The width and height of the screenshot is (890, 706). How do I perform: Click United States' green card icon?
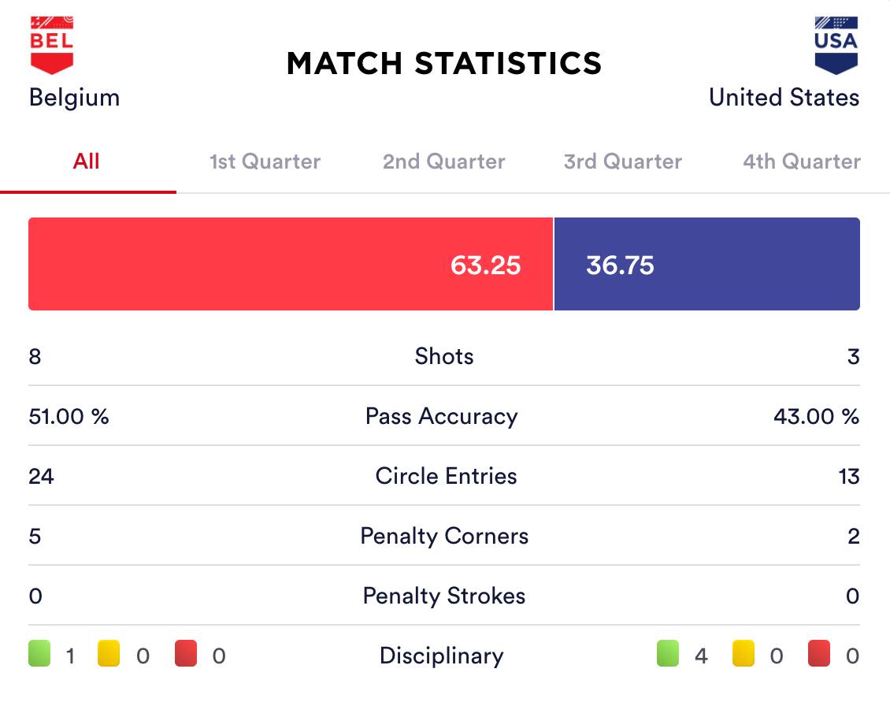coord(669,655)
